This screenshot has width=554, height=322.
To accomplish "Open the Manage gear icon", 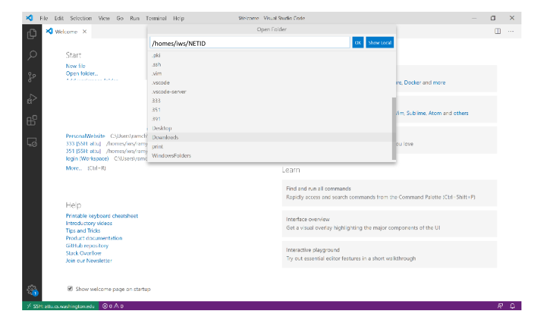I will [32, 290].
